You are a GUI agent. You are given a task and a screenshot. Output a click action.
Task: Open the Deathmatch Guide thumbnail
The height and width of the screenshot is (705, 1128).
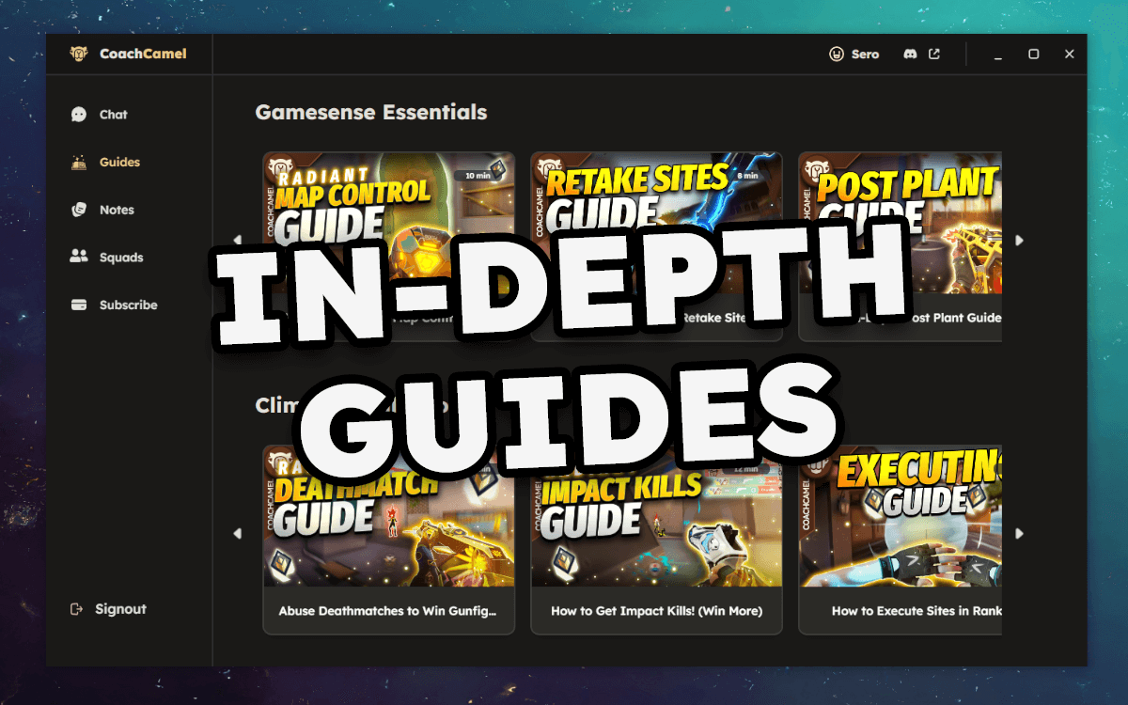389,516
